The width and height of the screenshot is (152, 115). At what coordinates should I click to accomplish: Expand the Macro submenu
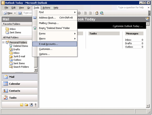(75, 38)
